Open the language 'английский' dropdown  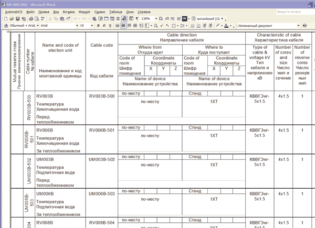223,19
